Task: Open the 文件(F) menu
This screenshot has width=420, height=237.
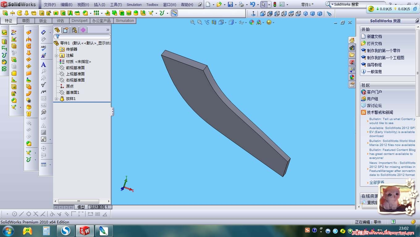Action: (x=50, y=5)
